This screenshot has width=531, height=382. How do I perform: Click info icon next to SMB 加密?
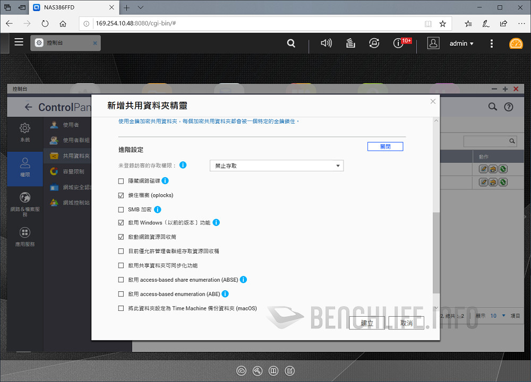click(157, 210)
